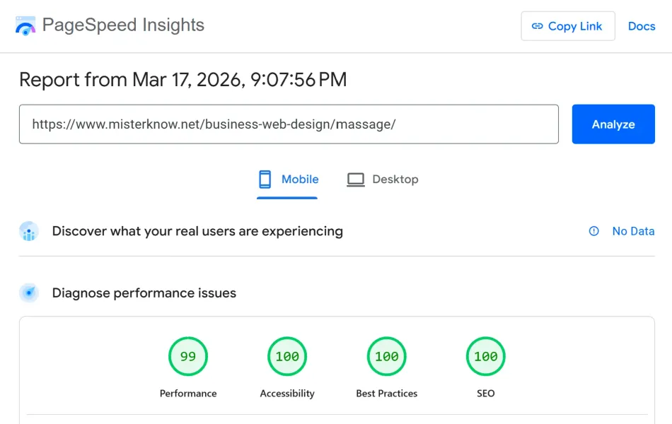
Task: Click the info icon beside No Data
Action: click(x=594, y=231)
